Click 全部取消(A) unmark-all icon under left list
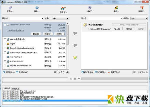Image resolution: width=150 pixels, height=107 pixels. 17,72
